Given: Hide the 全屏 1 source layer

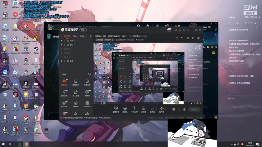Looking at the screenshot, I should [61, 61].
